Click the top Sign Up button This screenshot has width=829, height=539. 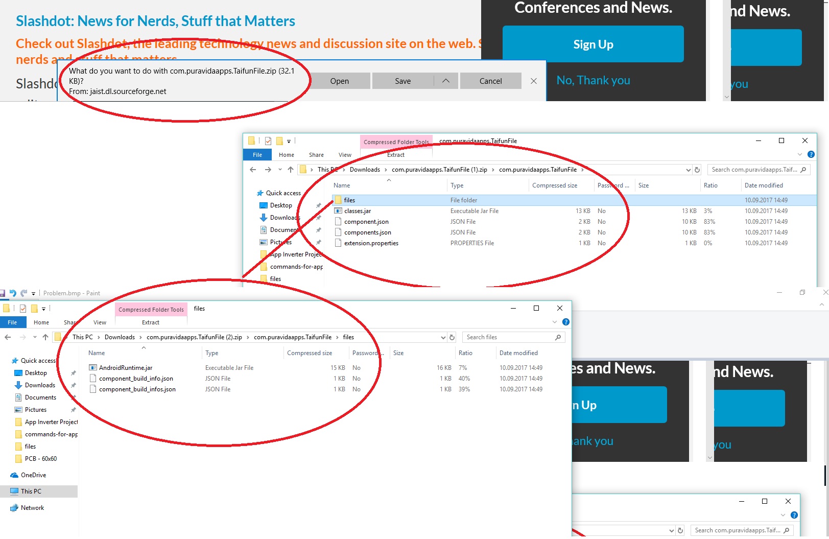(x=593, y=44)
